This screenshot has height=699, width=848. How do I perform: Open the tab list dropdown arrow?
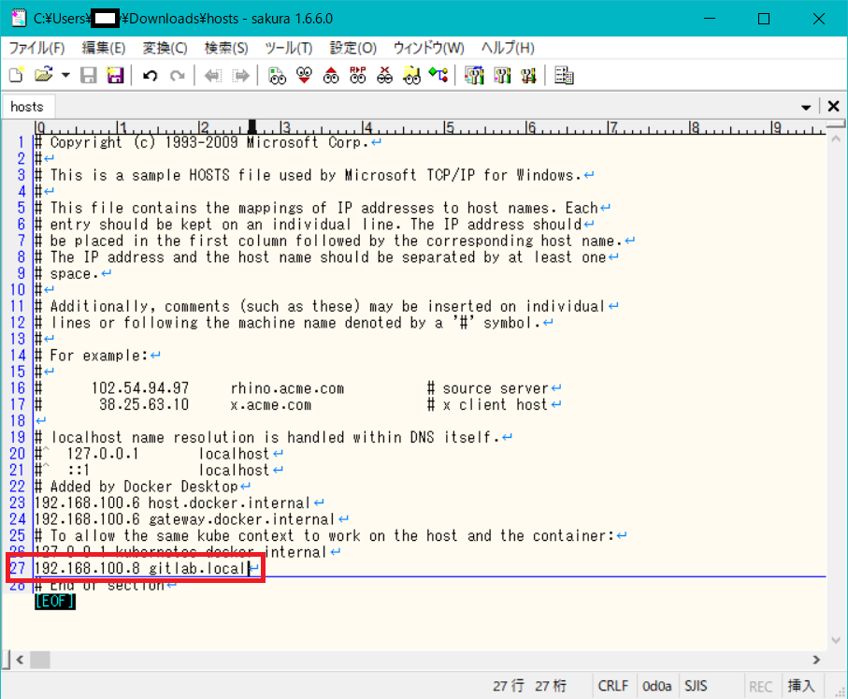(x=806, y=108)
